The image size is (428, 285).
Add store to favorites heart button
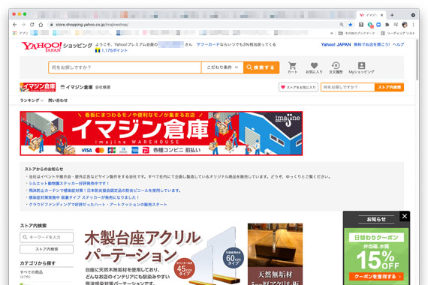[x=298, y=87]
